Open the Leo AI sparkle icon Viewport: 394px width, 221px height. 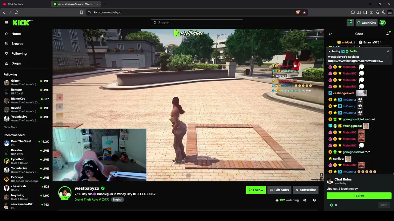click(x=377, y=12)
